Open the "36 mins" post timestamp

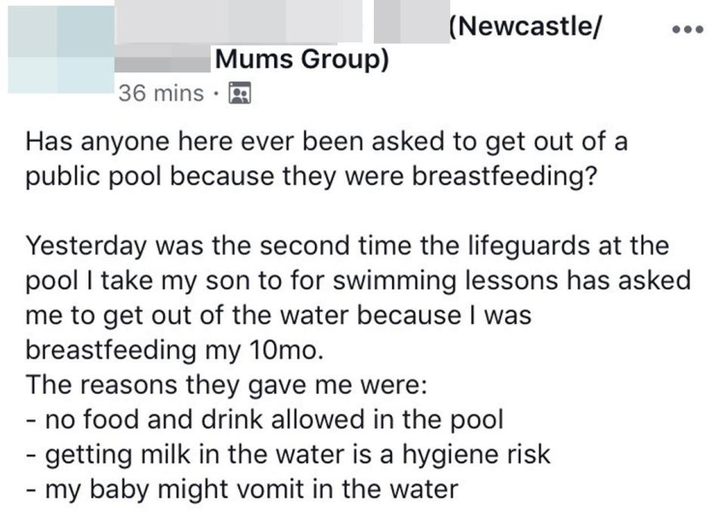click(x=161, y=94)
